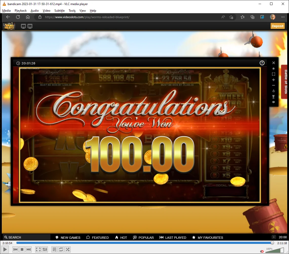
Task: Click the site lock icon in address bar
Action: click(40, 17)
